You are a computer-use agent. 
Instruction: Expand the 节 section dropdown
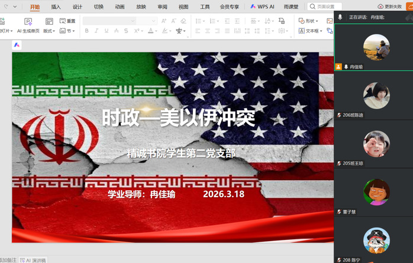[67, 31]
